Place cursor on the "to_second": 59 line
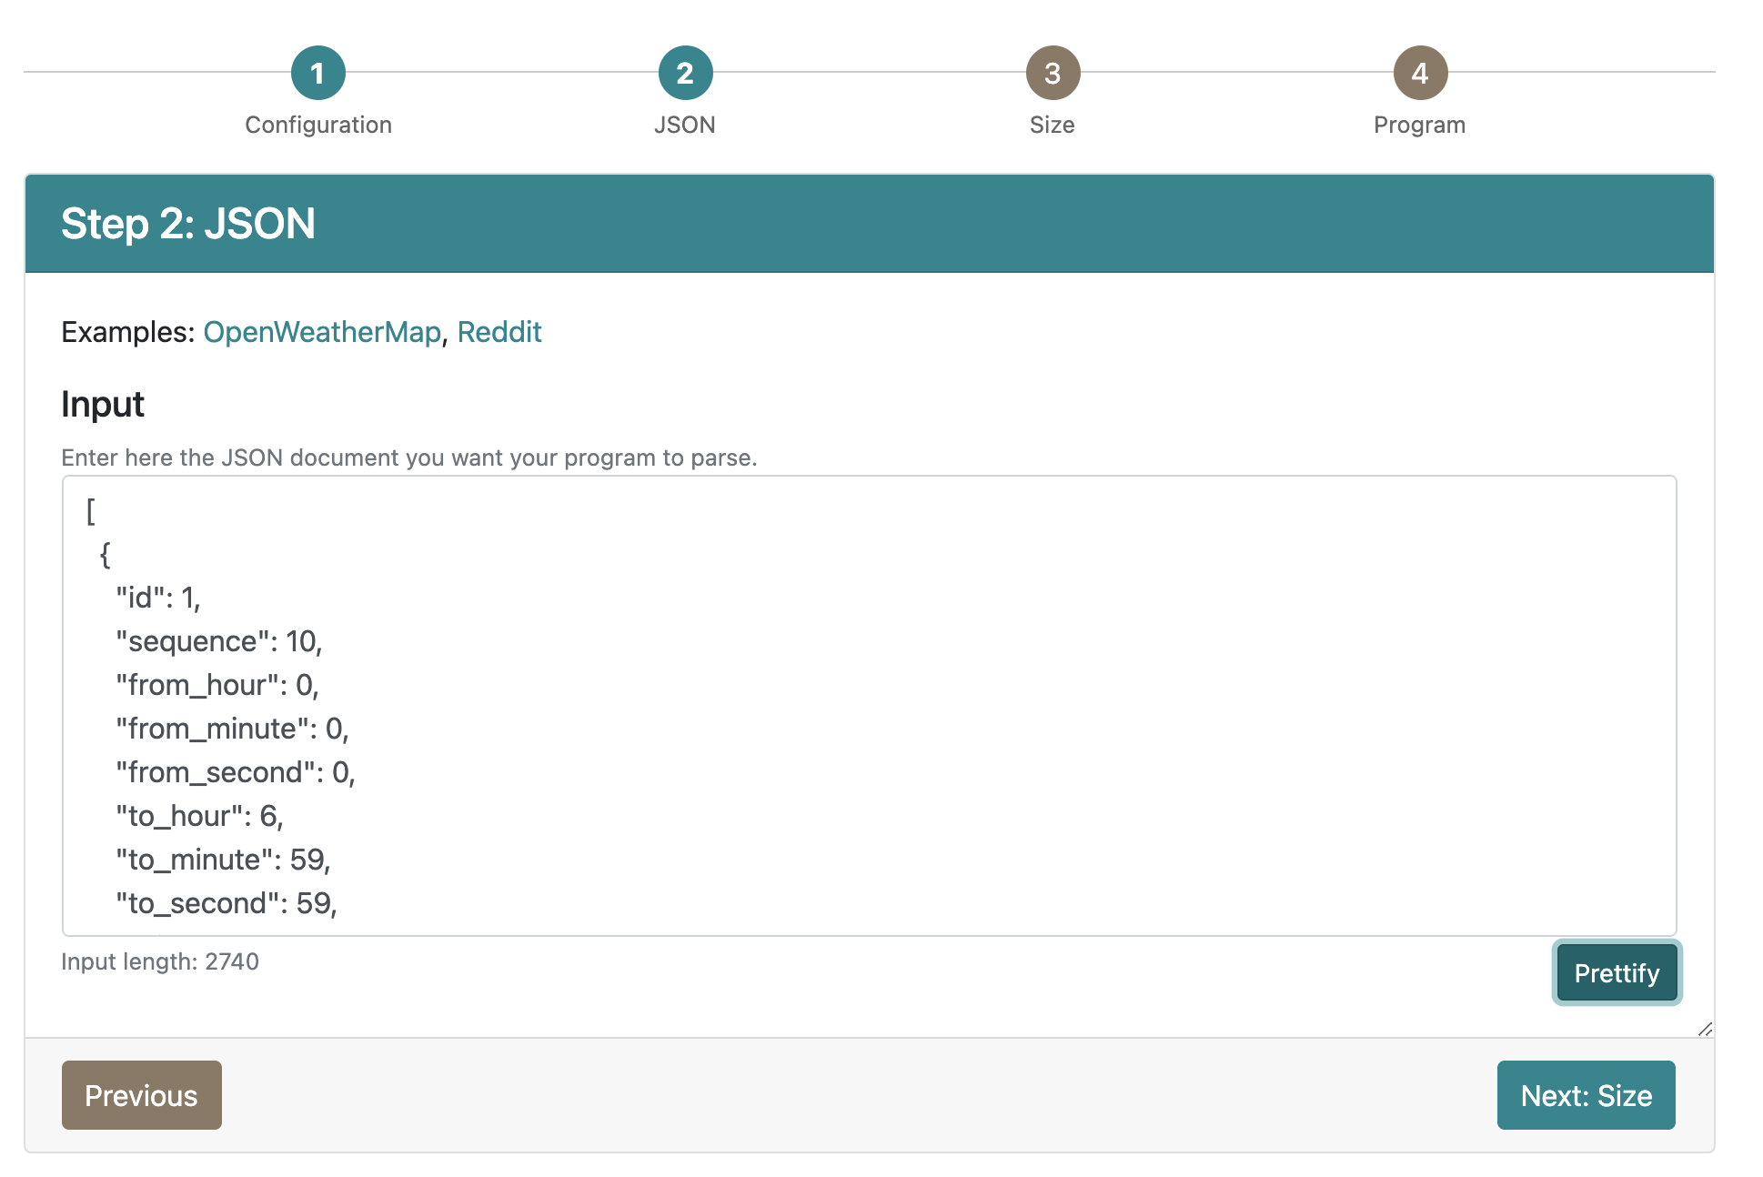Viewport: 1763px width, 1177px height. pos(227,903)
